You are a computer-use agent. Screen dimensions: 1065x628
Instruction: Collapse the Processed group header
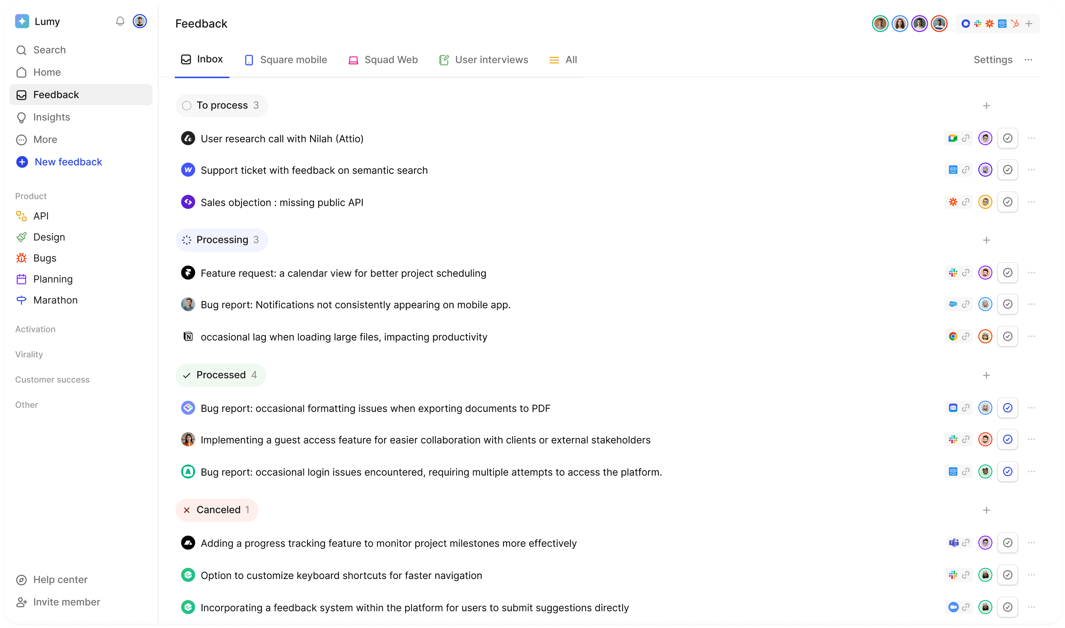pyautogui.click(x=220, y=375)
